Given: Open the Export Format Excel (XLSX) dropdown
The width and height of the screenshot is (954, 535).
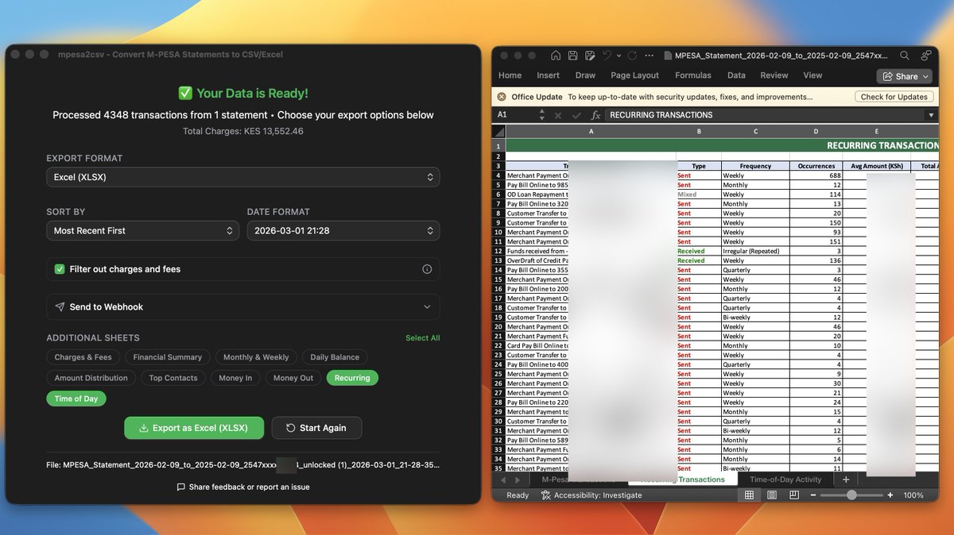Looking at the screenshot, I should (x=243, y=177).
